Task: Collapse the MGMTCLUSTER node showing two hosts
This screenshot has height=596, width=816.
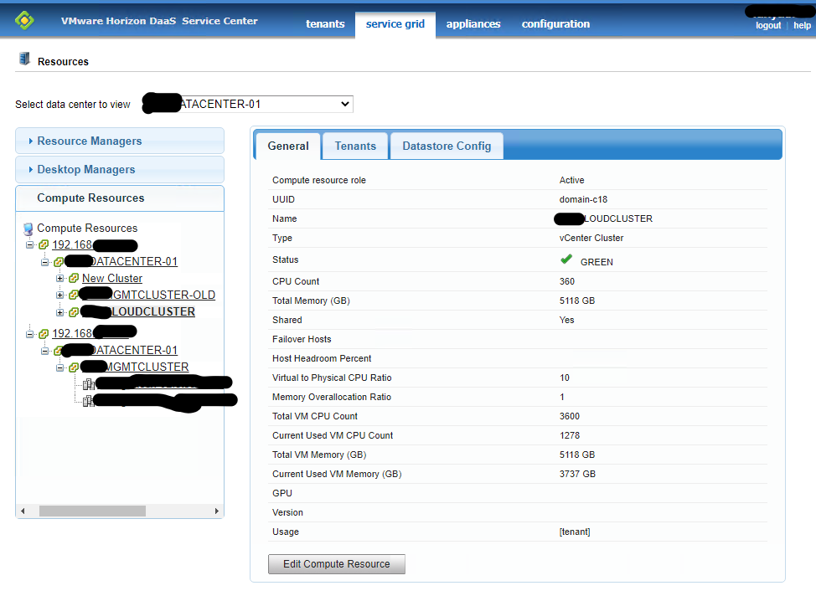Action: 59,367
